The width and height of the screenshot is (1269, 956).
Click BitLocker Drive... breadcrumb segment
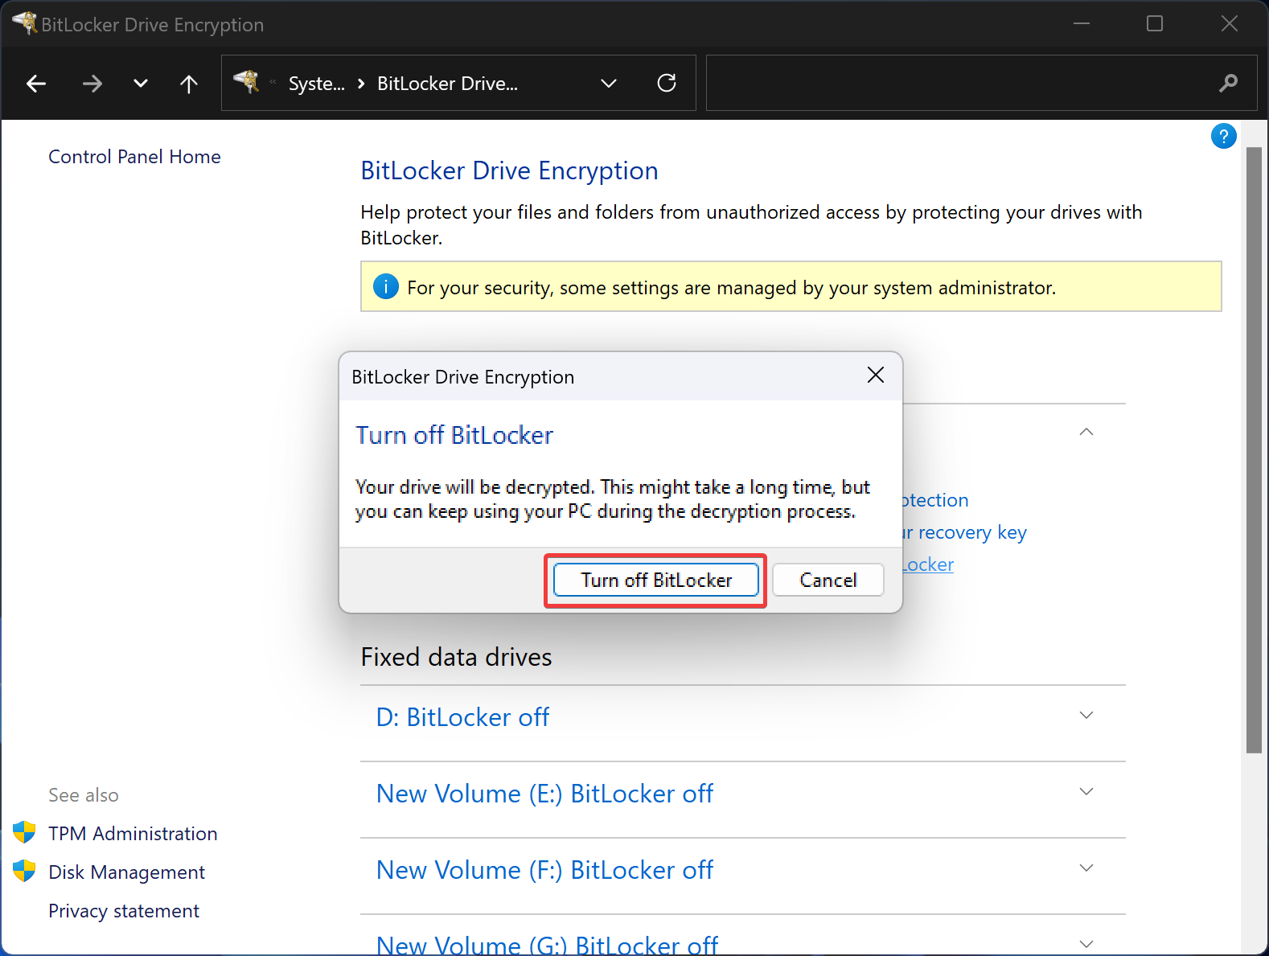point(447,84)
